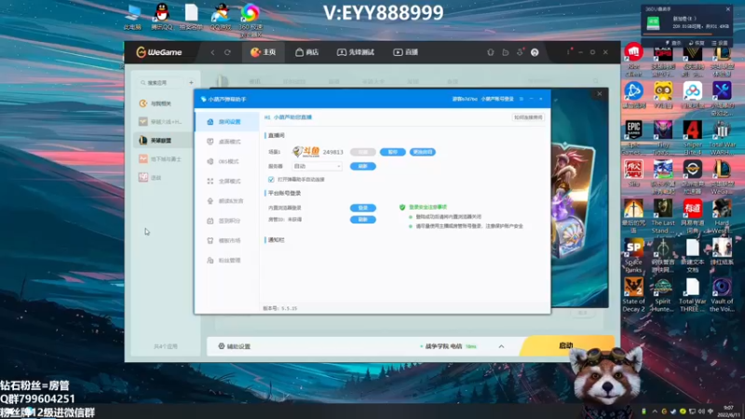745x419 pixels.
Task: Click the account login link in assistant title bar
Action: [497, 99]
